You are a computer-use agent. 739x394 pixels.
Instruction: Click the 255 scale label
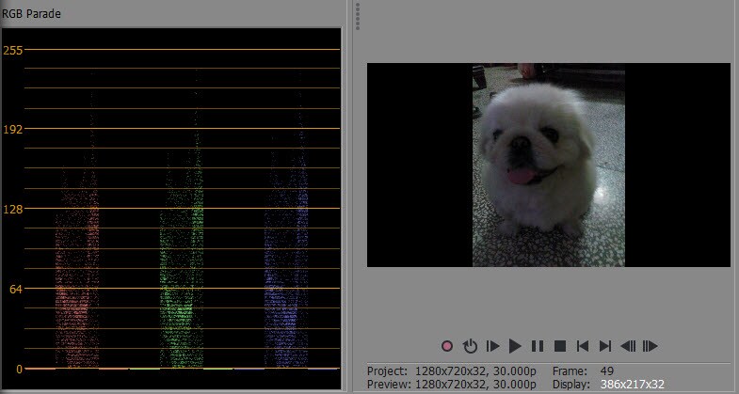pyautogui.click(x=13, y=51)
